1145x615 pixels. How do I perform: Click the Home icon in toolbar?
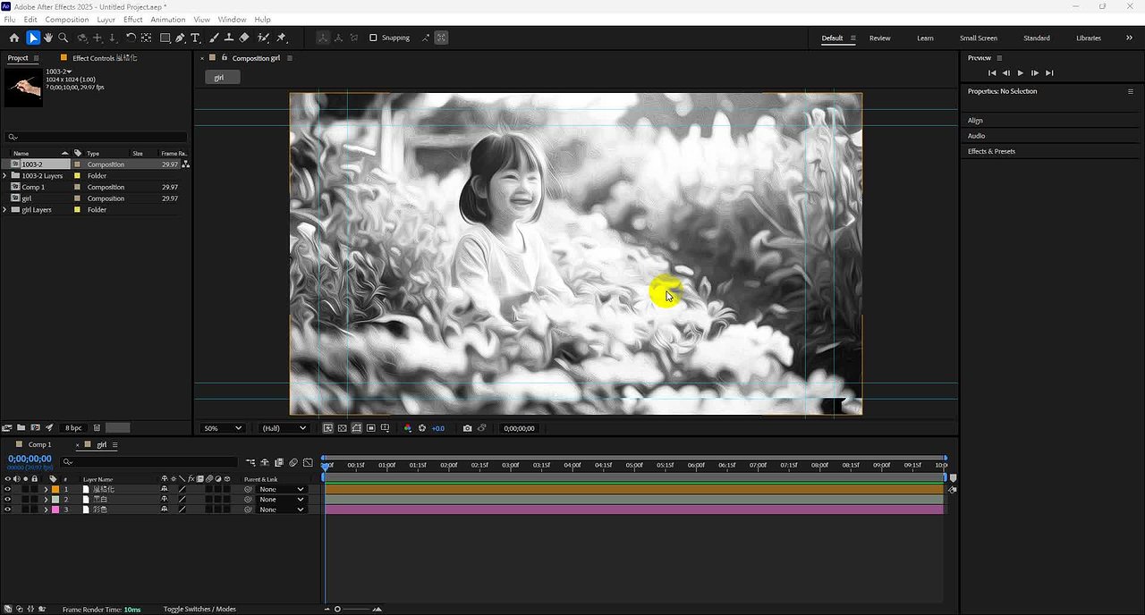point(13,38)
